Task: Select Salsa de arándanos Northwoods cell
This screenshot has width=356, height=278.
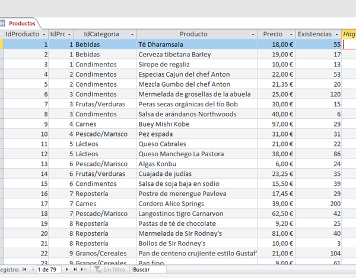Action: tap(197, 114)
